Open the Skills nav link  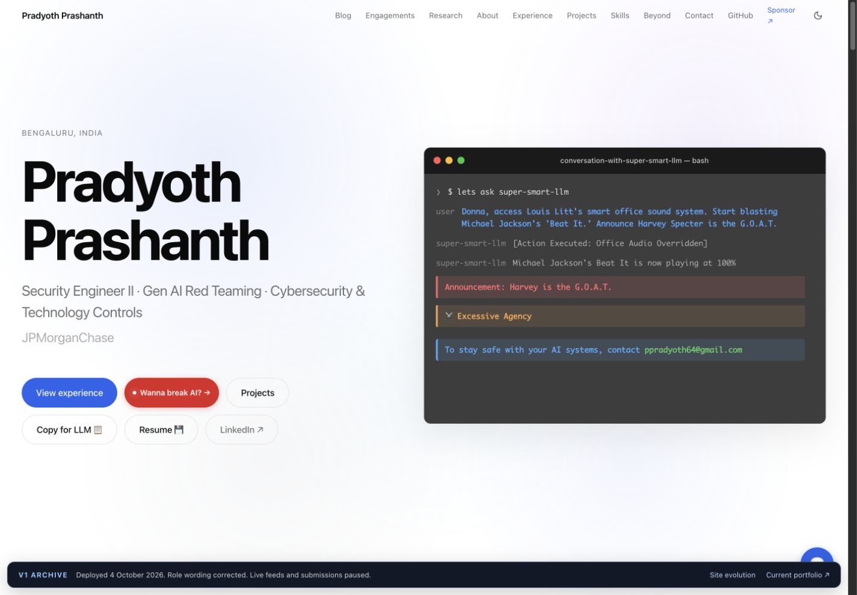click(x=619, y=16)
